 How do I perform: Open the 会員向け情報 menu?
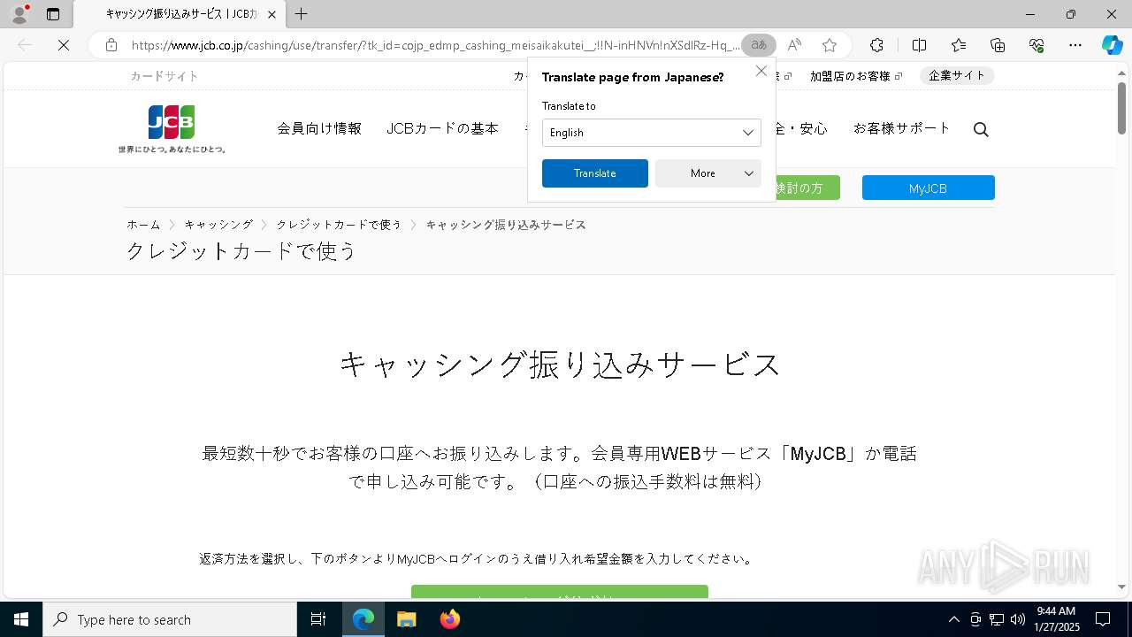click(x=319, y=128)
